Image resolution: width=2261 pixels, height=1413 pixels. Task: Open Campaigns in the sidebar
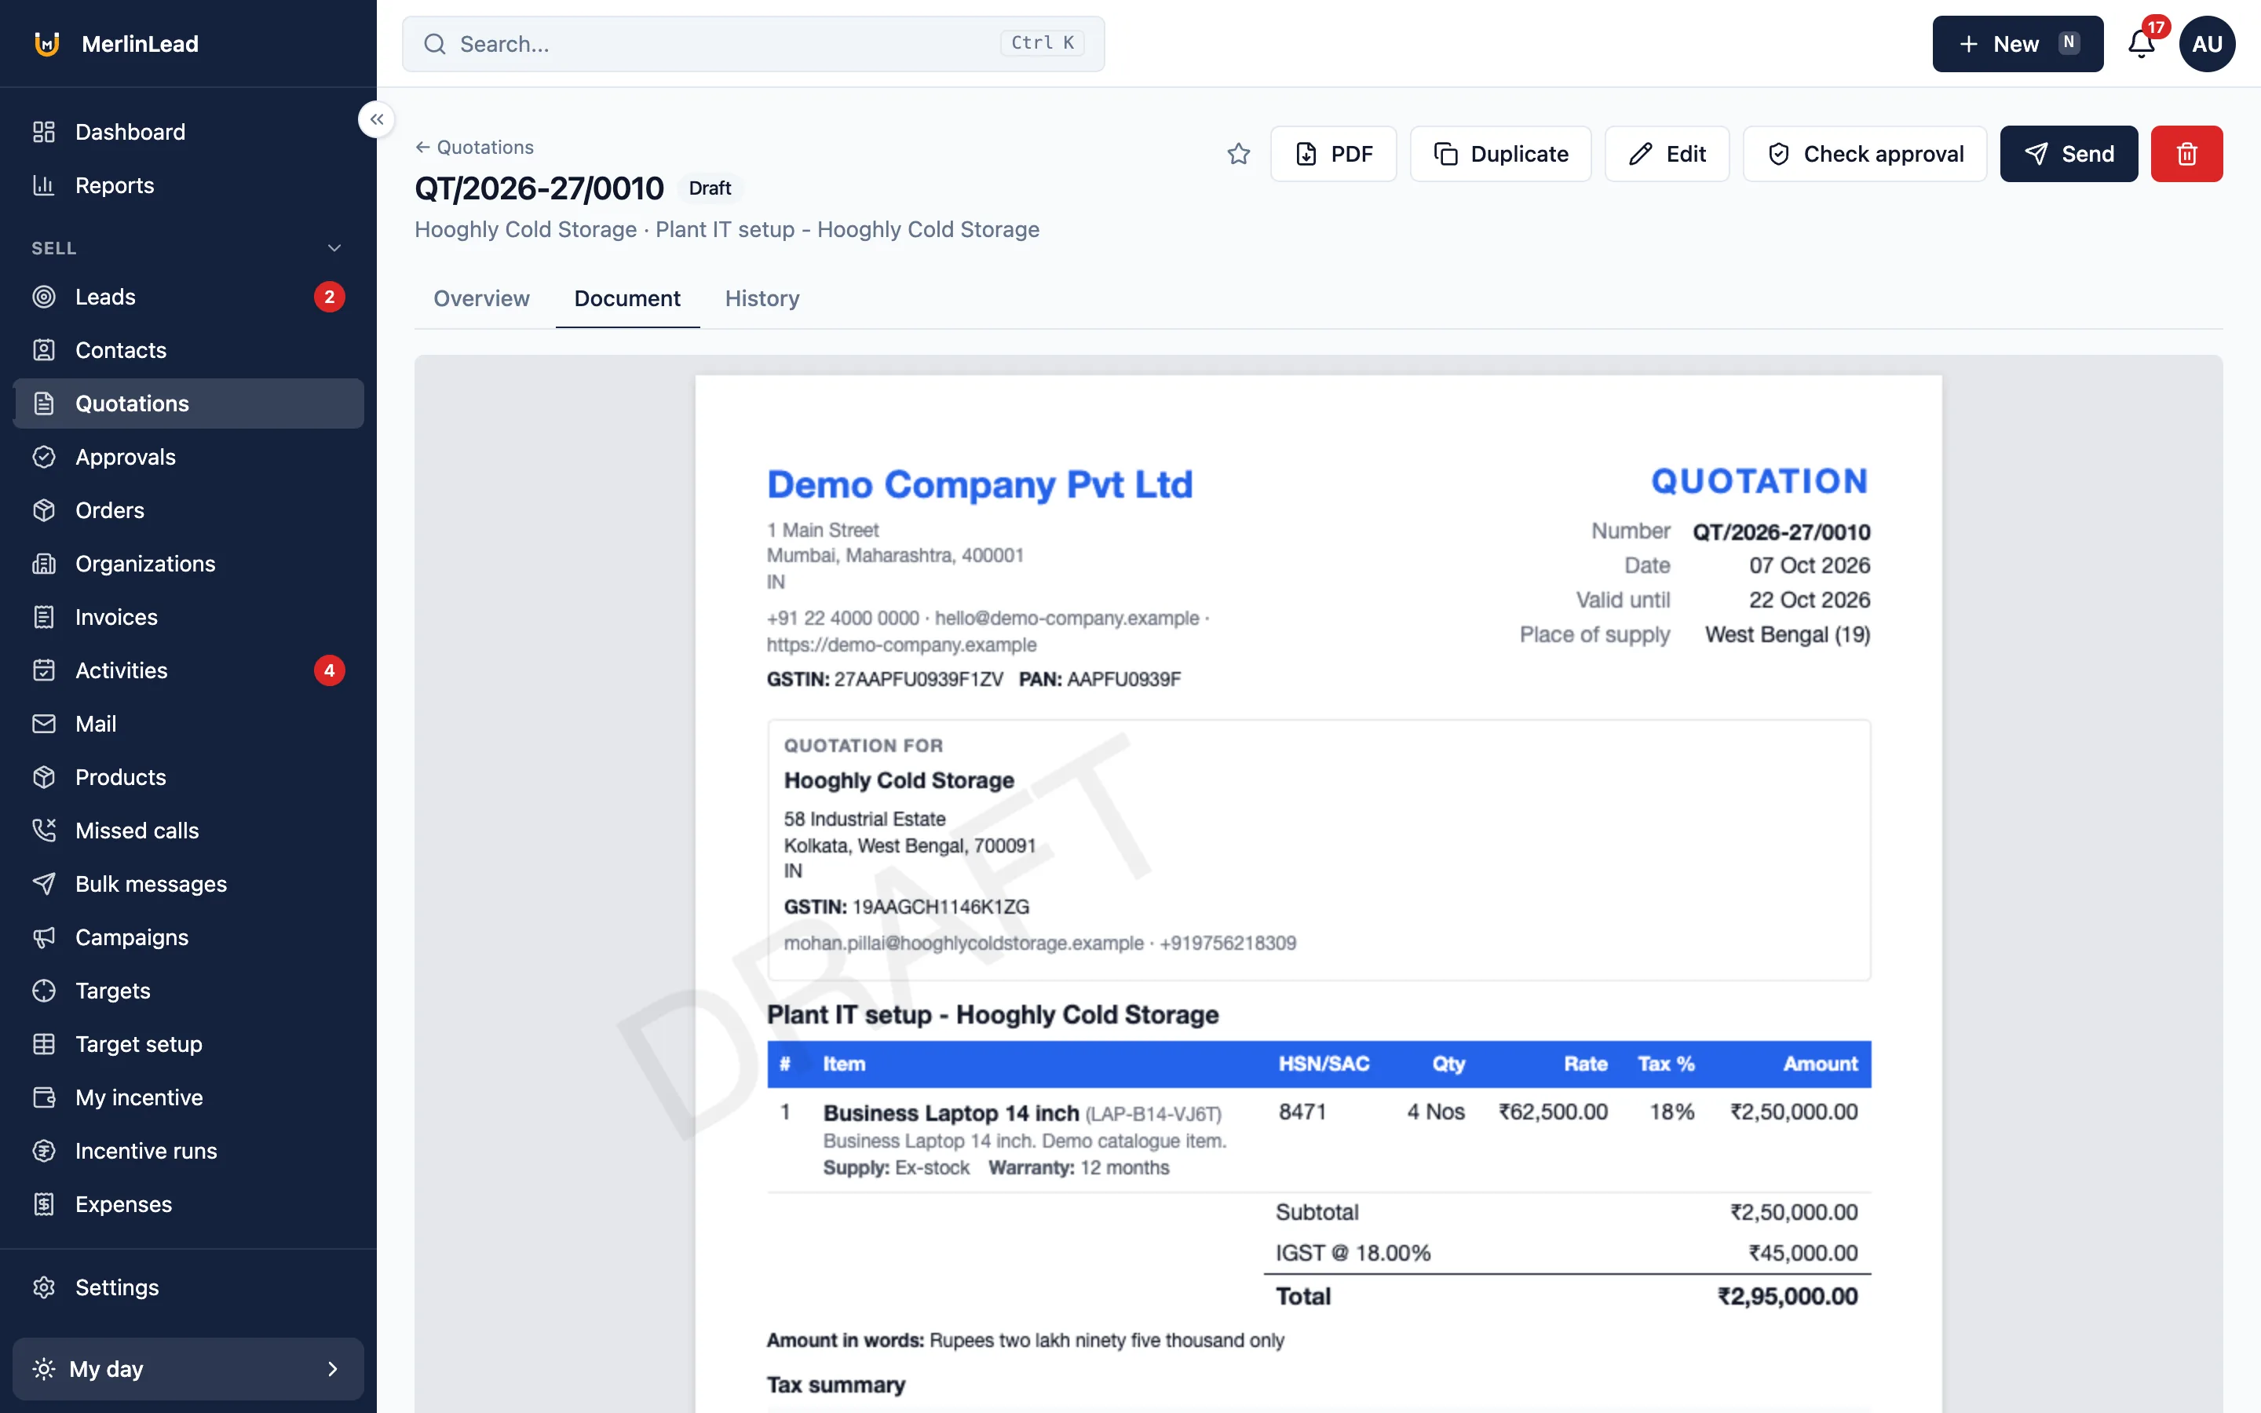[x=188, y=937]
